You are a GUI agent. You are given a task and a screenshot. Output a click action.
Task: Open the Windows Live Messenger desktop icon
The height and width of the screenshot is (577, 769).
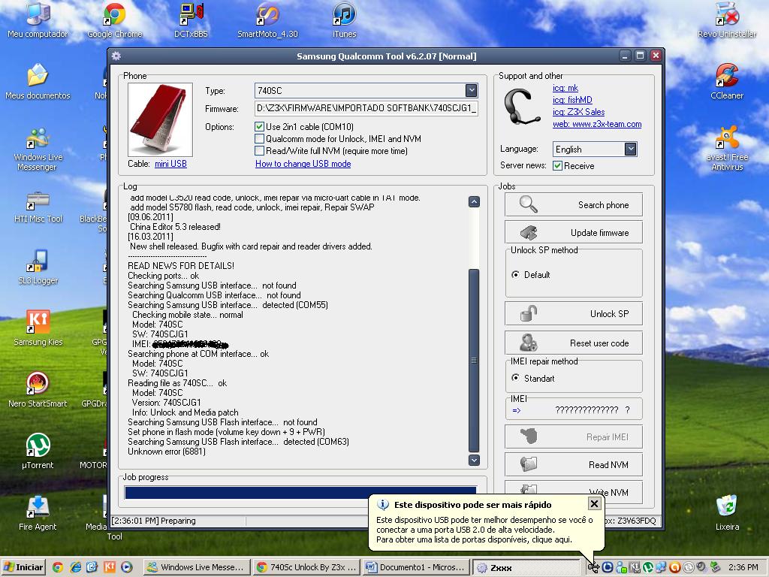[38, 150]
